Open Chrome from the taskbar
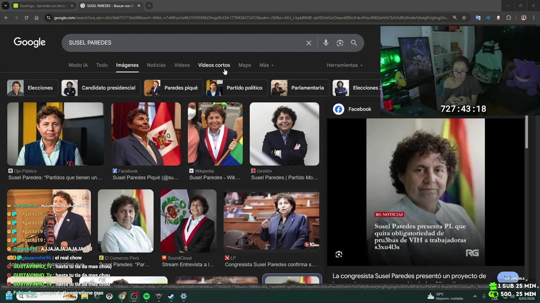The image size is (540, 303). (122, 296)
